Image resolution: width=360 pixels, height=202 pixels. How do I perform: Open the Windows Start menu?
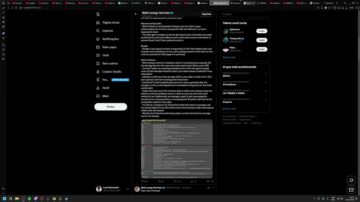click(x=4, y=199)
